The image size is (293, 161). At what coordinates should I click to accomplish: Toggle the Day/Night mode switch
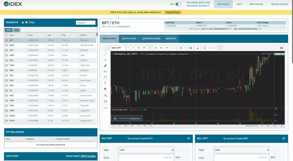(x=178, y=4)
